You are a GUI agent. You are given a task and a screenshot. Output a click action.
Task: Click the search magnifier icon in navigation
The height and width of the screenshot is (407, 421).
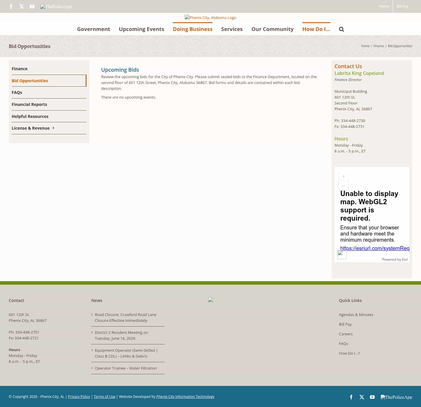(x=341, y=29)
